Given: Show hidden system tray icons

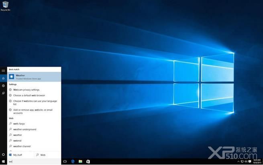Looking at the screenshot, I should (239, 161).
